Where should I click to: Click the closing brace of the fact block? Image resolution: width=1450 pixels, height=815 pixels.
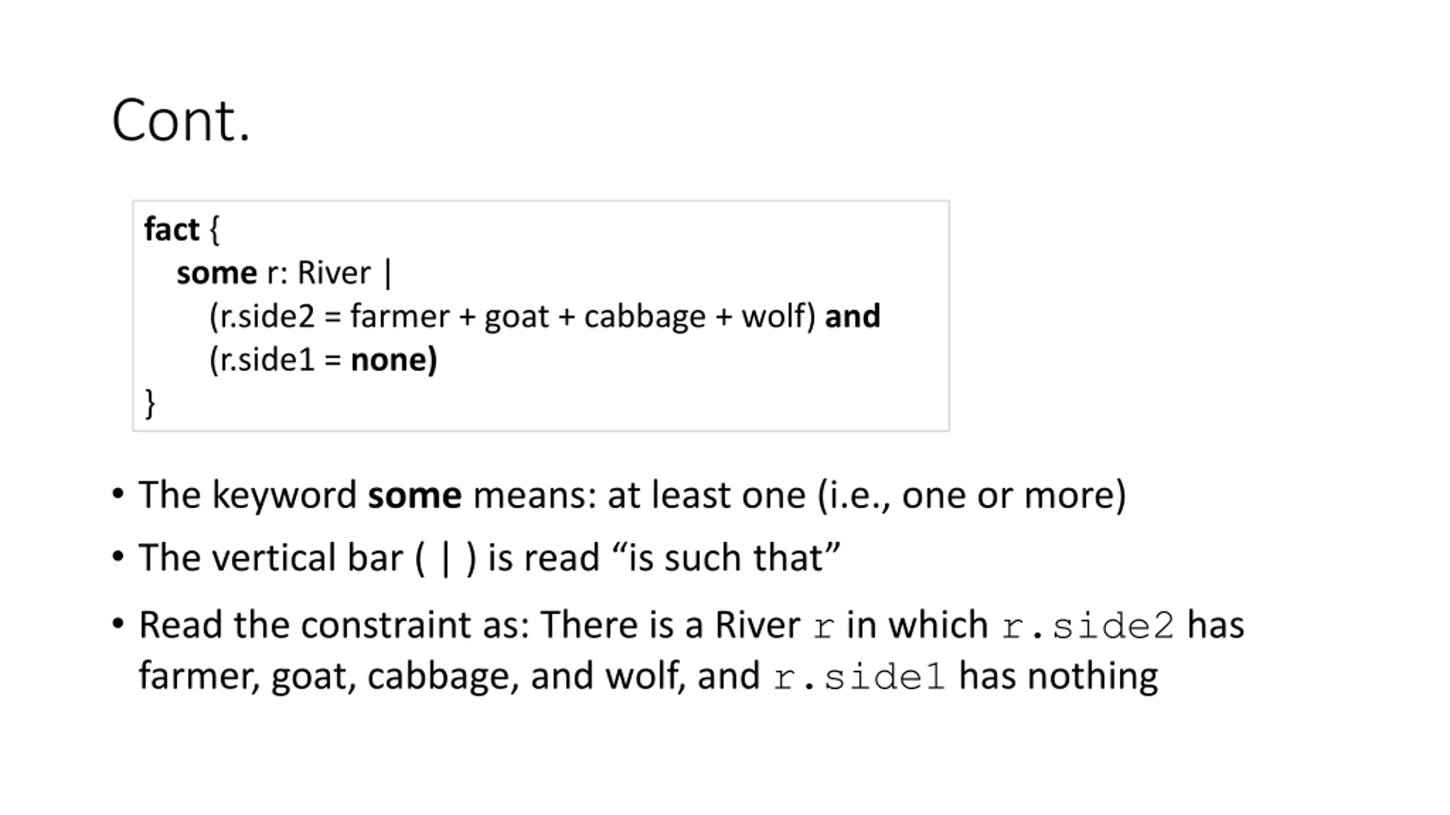[x=150, y=404]
